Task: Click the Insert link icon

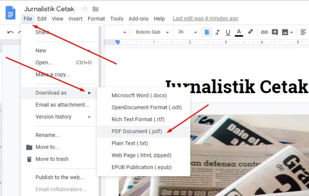Action: click(x=264, y=32)
